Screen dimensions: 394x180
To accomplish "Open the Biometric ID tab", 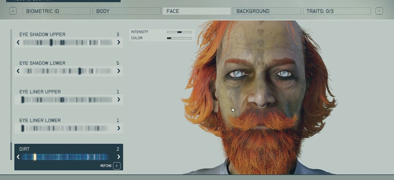I will pyautogui.click(x=56, y=11).
